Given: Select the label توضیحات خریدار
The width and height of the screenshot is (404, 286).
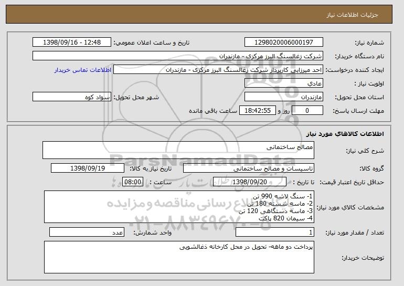Looking at the screenshot, I should coord(363,258).
